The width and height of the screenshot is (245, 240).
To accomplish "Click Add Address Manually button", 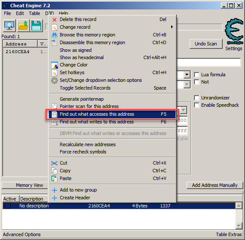I will [x=215, y=185].
